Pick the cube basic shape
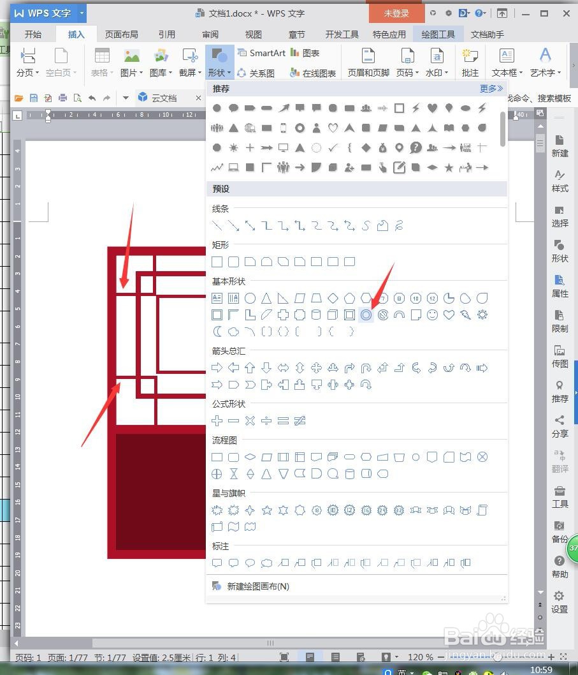This screenshot has height=675, width=578. (x=333, y=315)
